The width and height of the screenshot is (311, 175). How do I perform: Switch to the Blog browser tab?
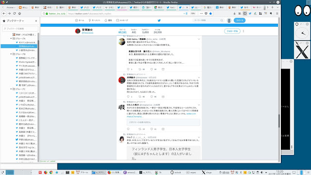pos(24,7)
